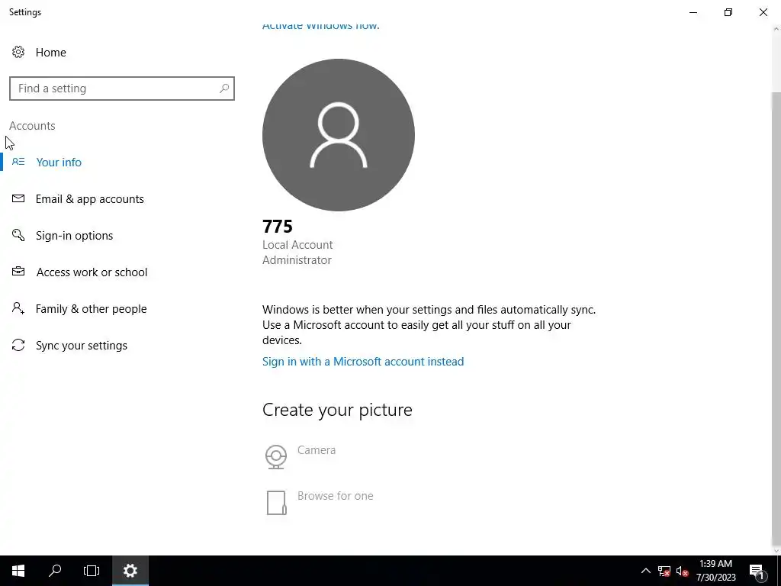This screenshot has width=781, height=586.
Task: Select Your info in sidebar
Action: click(59, 162)
